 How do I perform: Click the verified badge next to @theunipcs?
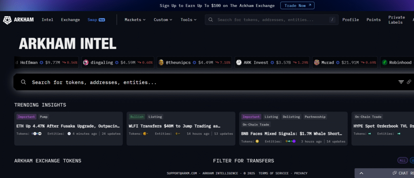click(x=194, y=63)
